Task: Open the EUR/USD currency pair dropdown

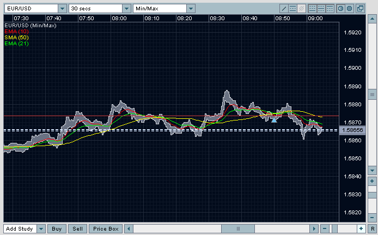Action: (62, 9)
